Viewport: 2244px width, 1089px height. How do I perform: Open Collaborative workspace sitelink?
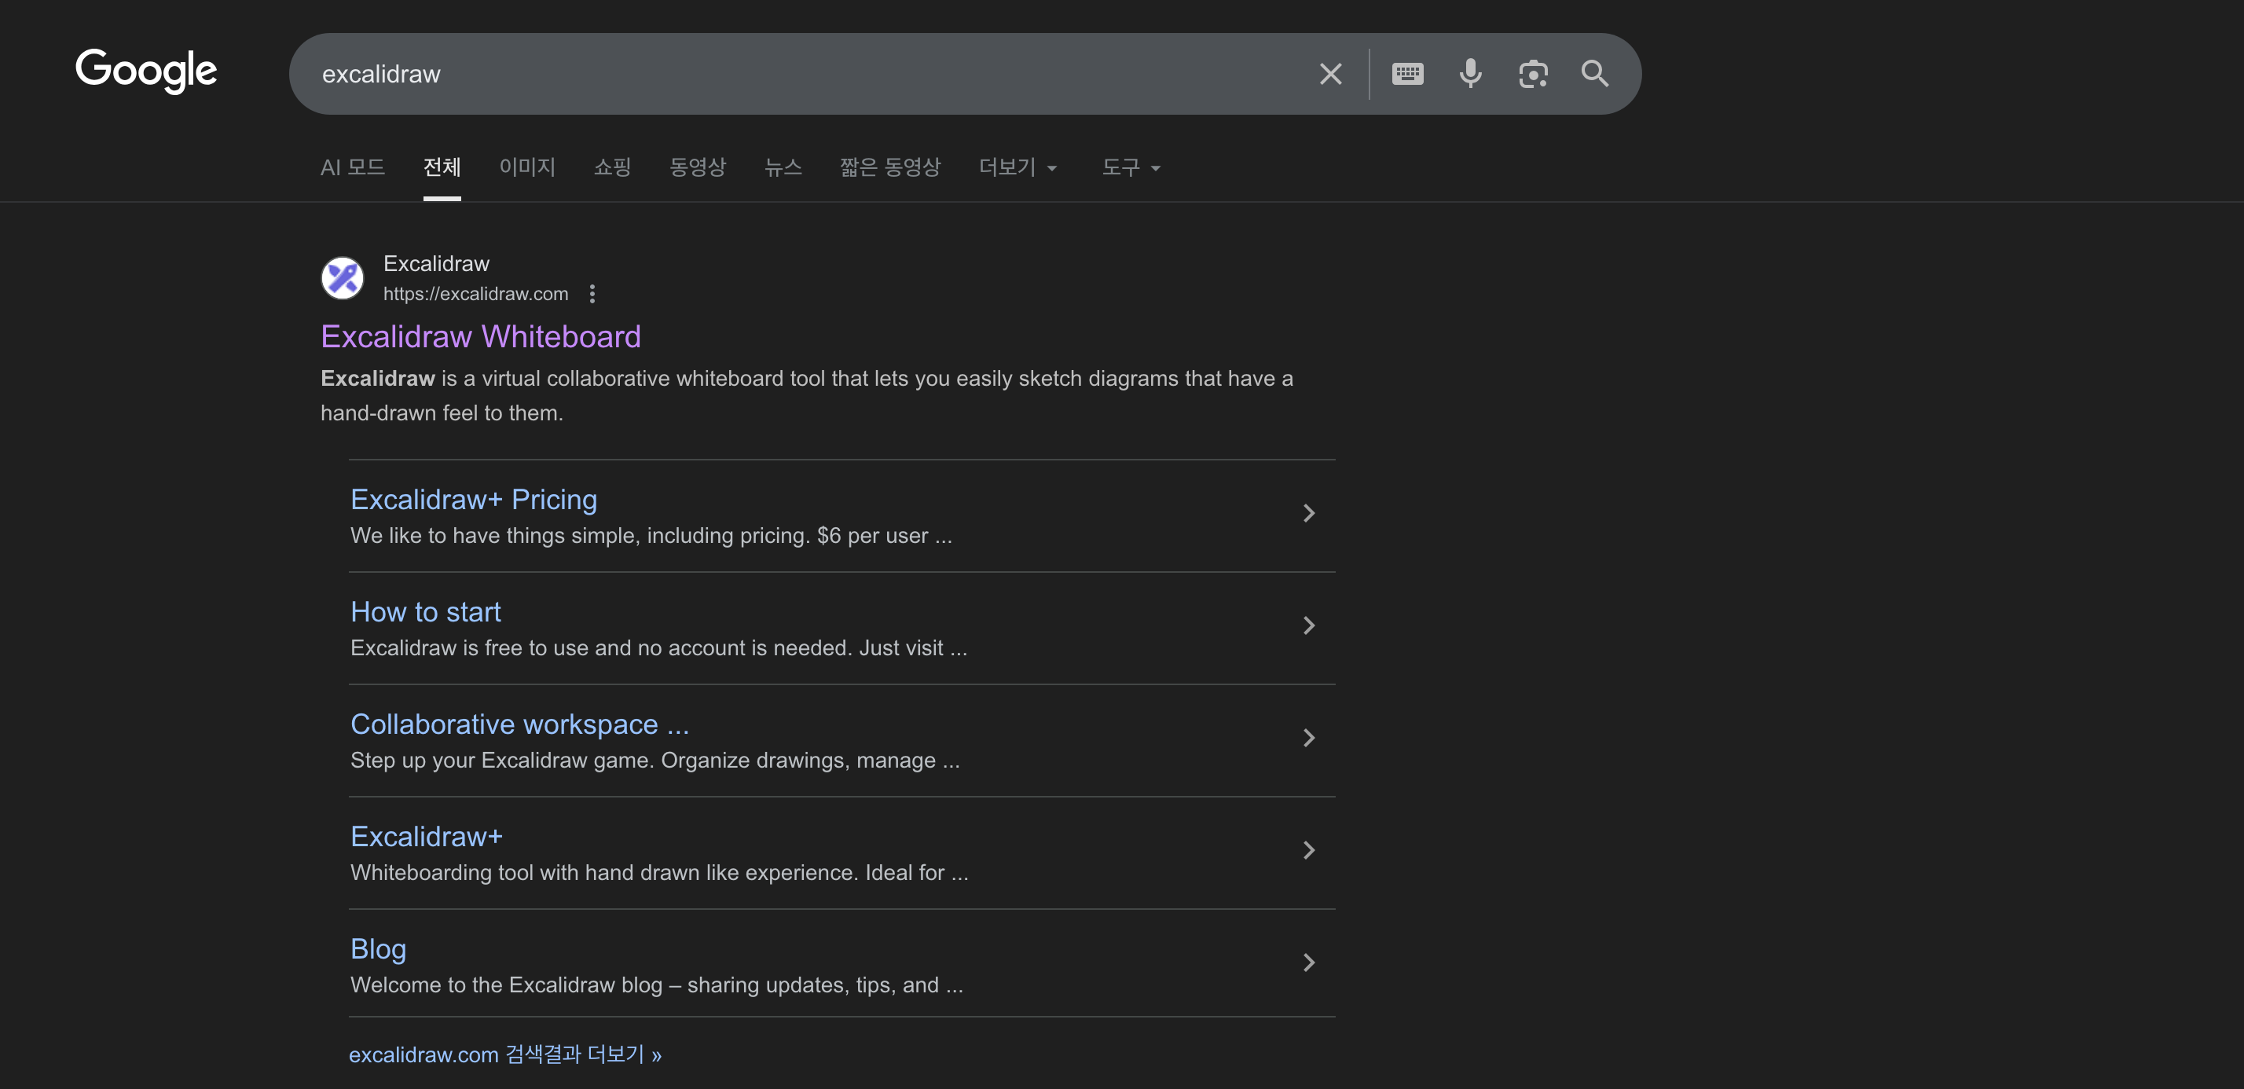coord(519,724)
